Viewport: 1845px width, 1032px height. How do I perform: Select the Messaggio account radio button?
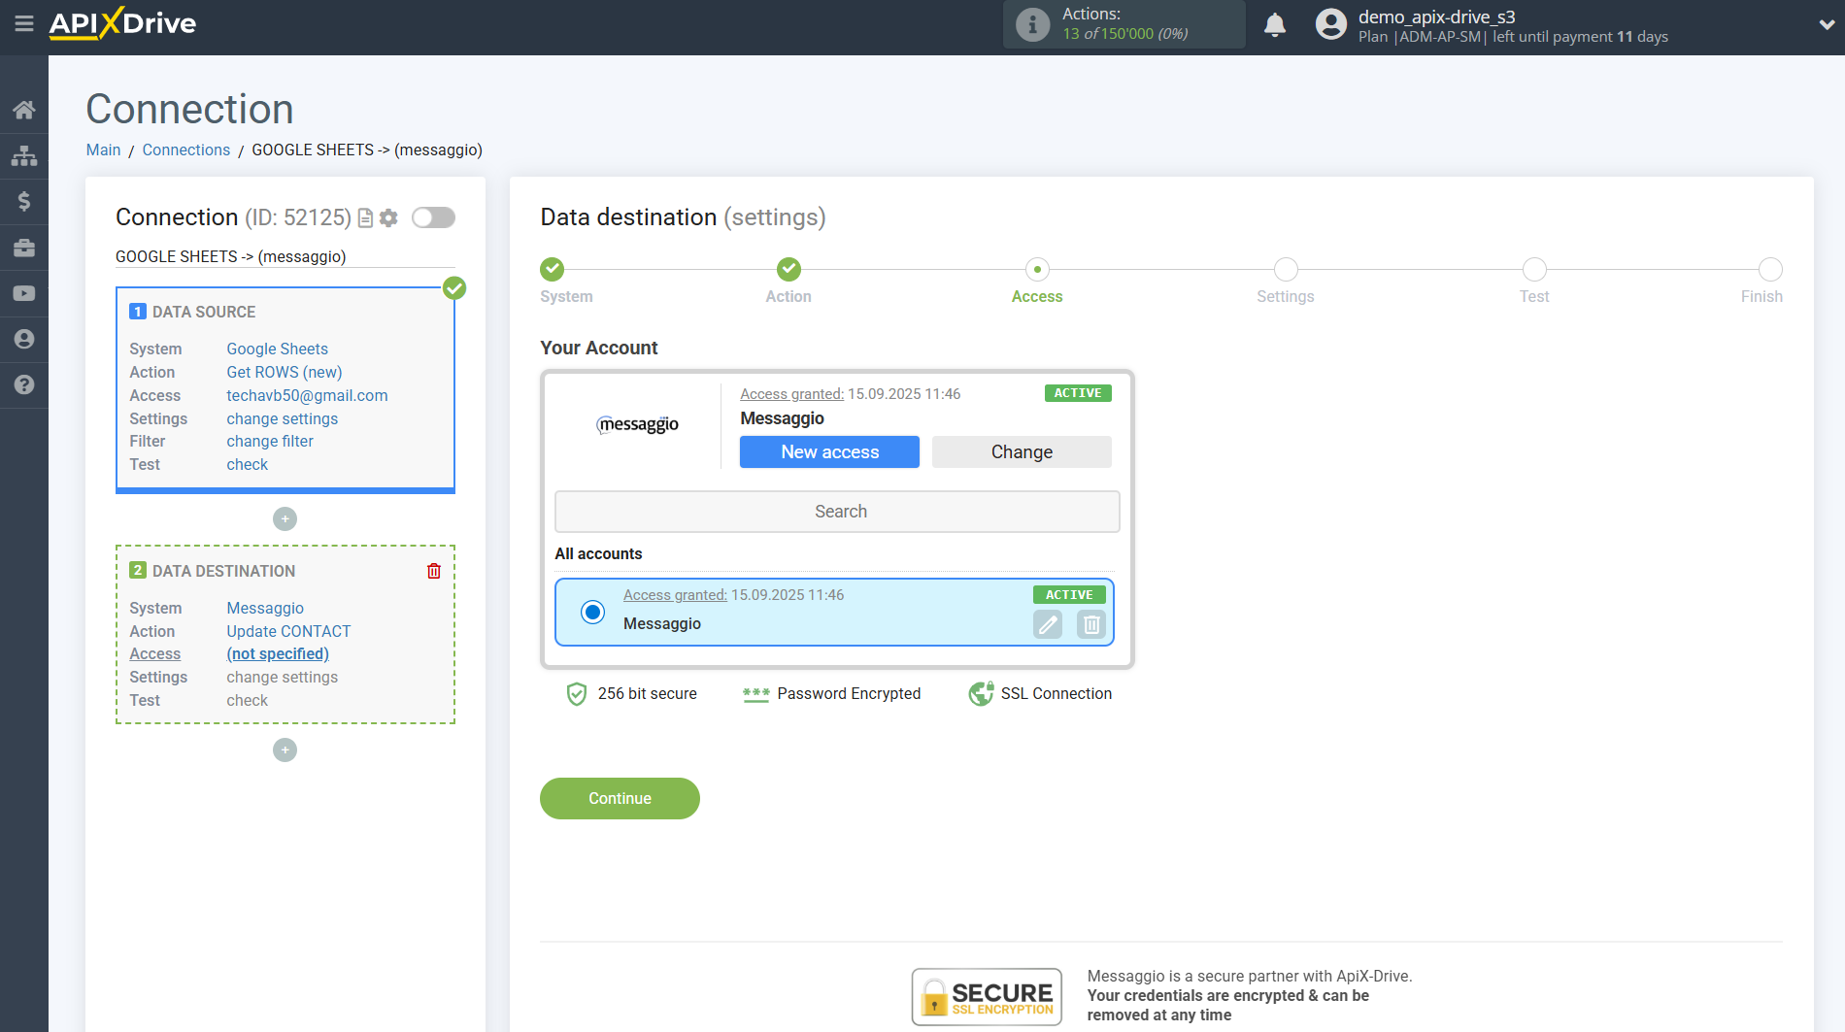click(x=592, y=612)
